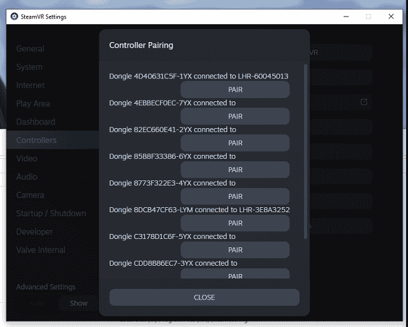Pair dongle 4D40631C5F-1YX
This screenshot has height=327, width=408.
[x=235, y=89]
